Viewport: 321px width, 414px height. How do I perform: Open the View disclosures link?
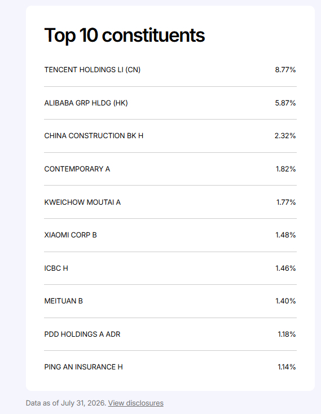(x=136, y=403)
